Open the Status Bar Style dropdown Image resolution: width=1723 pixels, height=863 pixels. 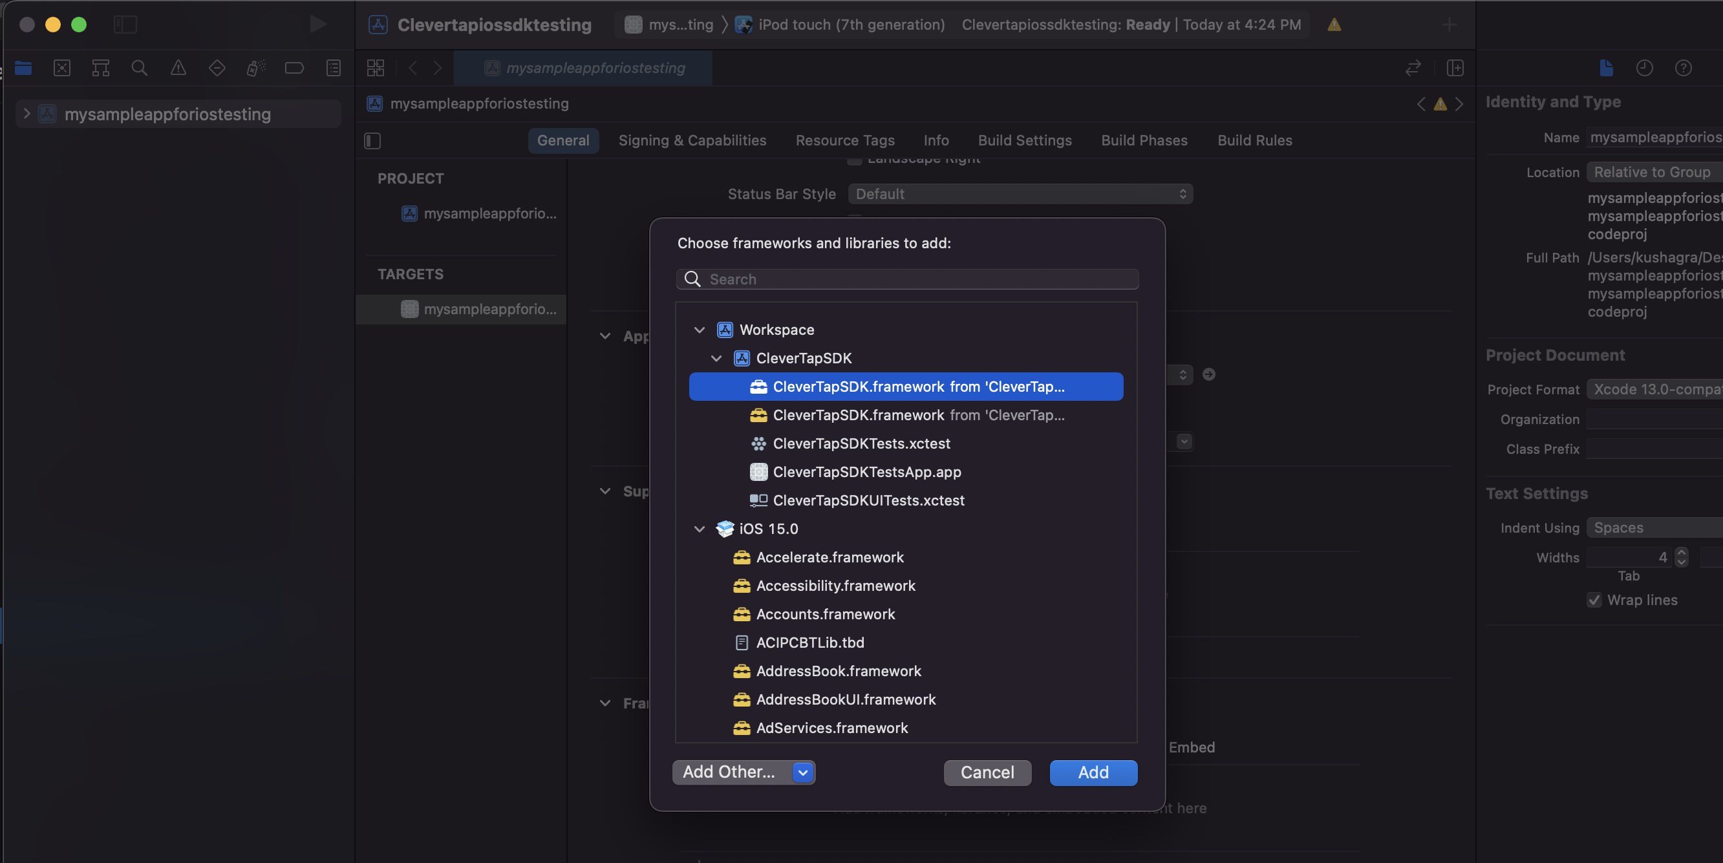[1020, 194]
